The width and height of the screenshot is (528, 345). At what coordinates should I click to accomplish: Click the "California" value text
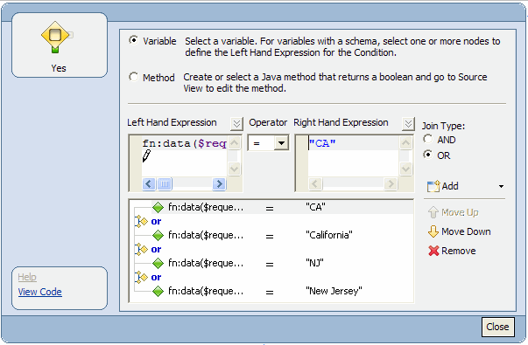329,235
